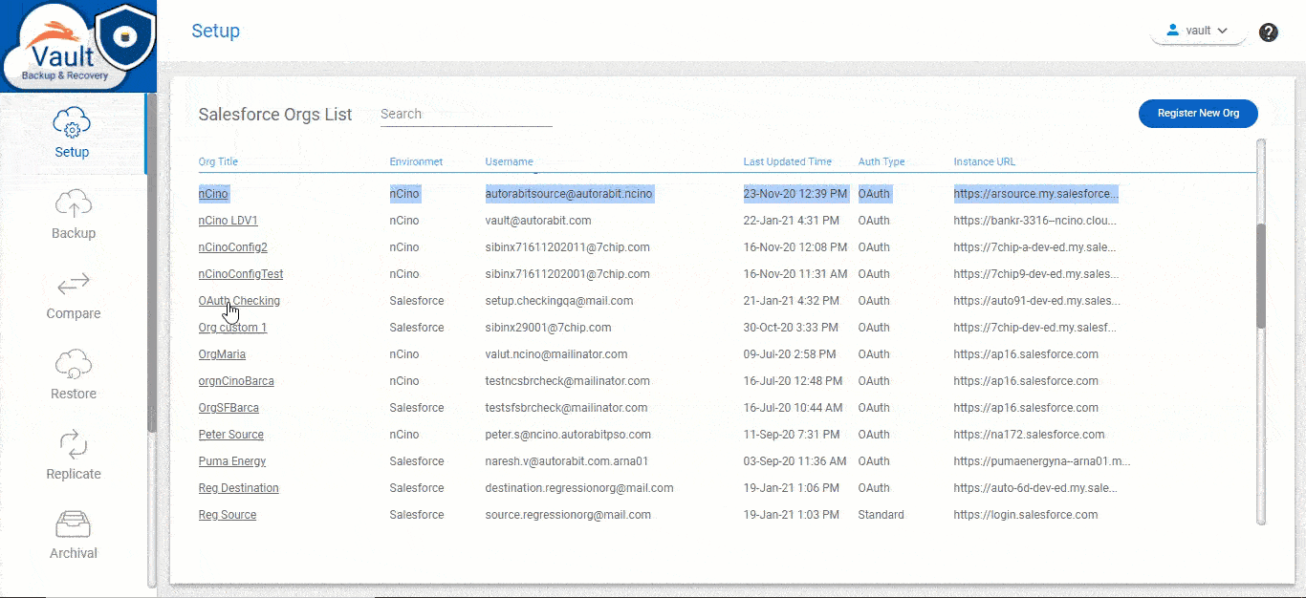Open the Peter Source org link

(x=231, y=435)
